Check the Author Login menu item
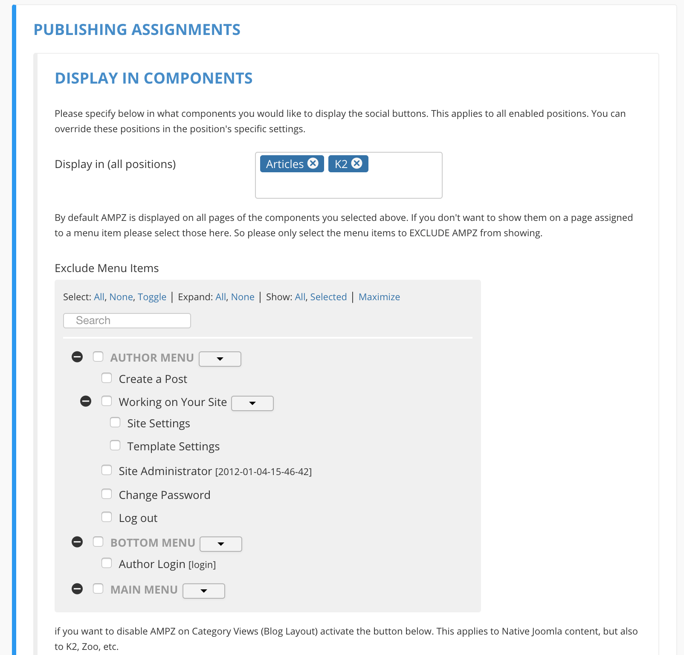684x655 pixels. click(x=107, y=563)
